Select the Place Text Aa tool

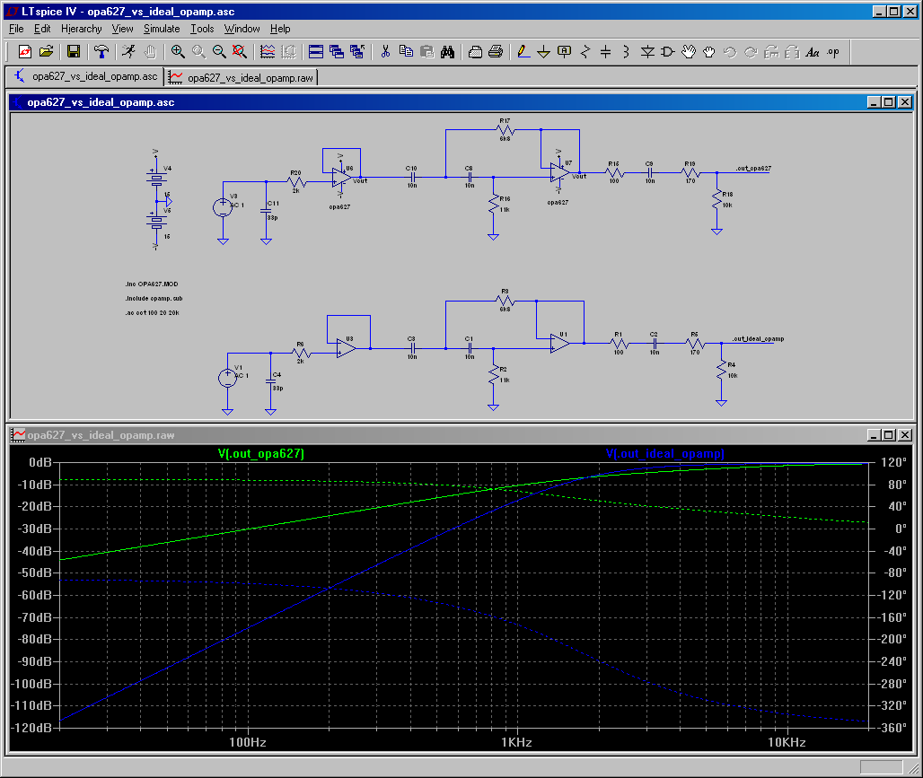pos(813,52)
